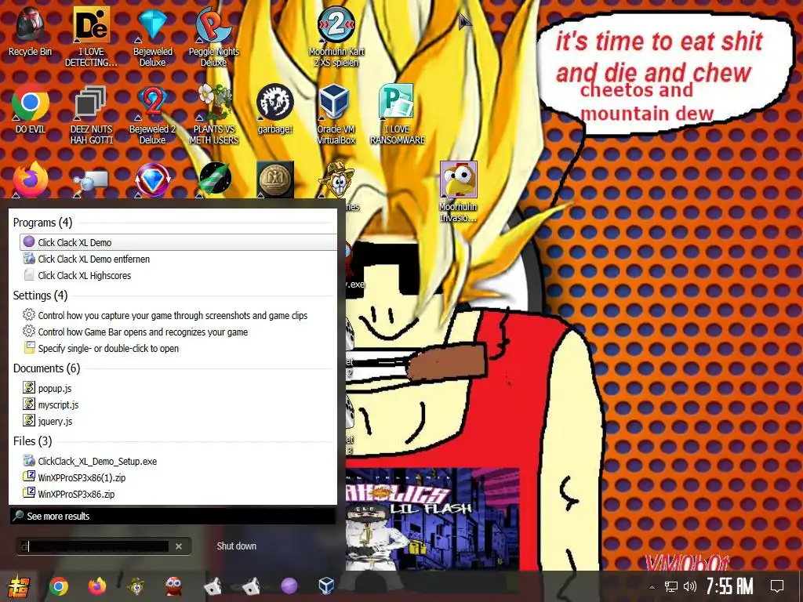Click the Programs (4) group header
This screenshot has height=602, width=803.
[x=42, y=223]
